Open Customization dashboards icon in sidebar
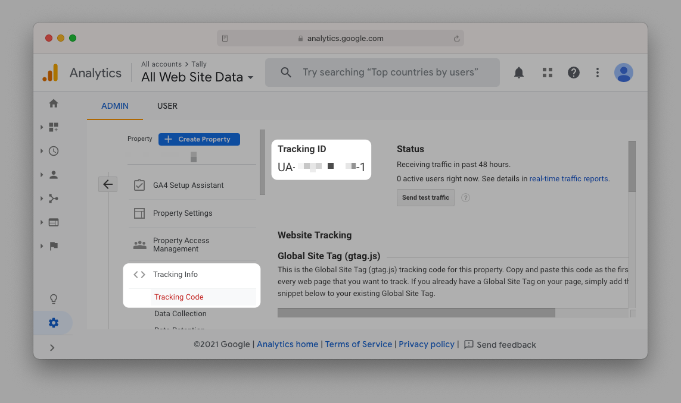The width and height of the screenshot is (681, 403). tap(54, 127)
